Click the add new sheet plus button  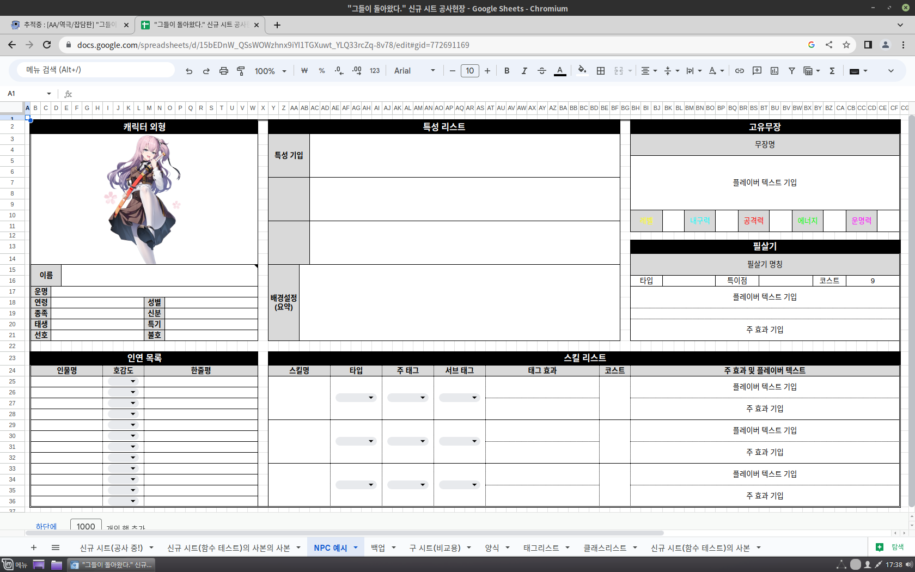click(x=34, y=547)
